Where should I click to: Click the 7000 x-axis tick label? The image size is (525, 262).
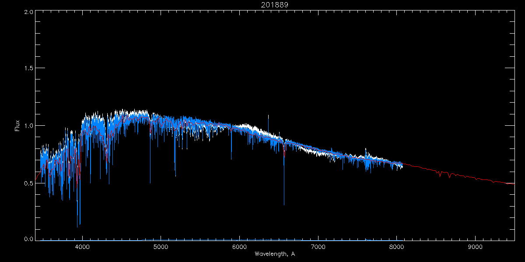coord(318,247)
